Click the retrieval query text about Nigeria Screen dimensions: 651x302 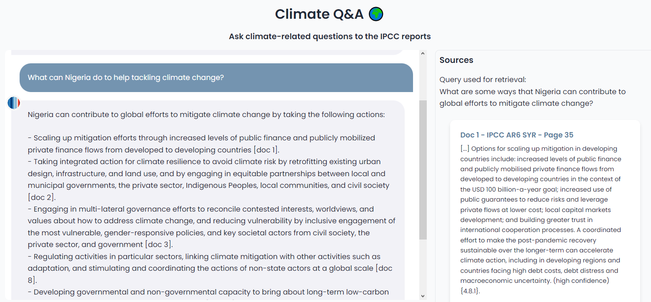pyautogui.click(x=533, y=97)
